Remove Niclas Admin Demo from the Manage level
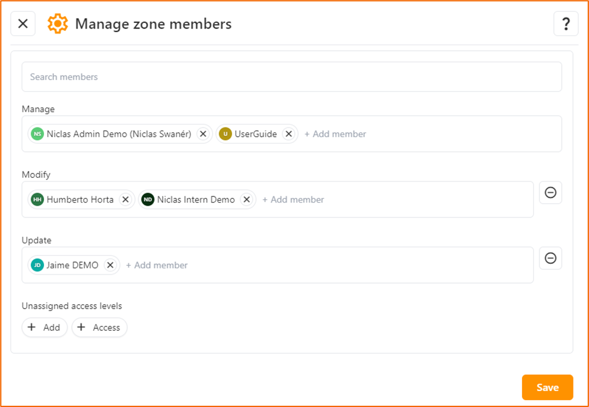 [x=203, y=134]
